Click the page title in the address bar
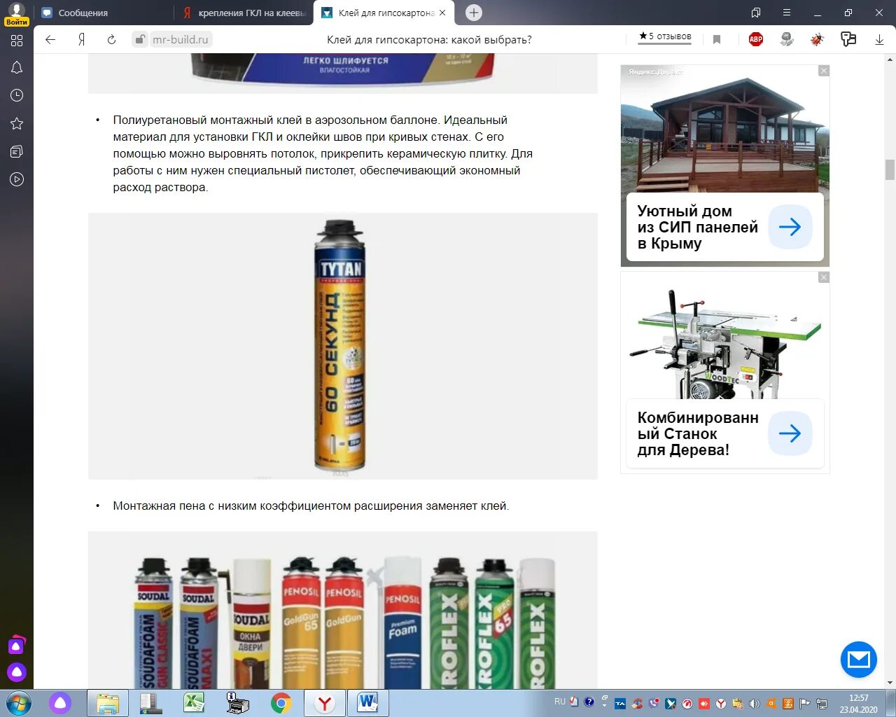The width and height of the screenshot is (896, 717). pos(429,40)
